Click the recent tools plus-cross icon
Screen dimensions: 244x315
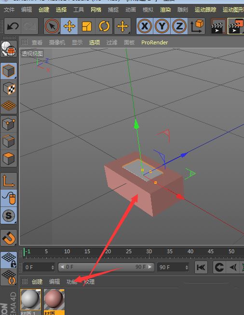tap(122, 26)
